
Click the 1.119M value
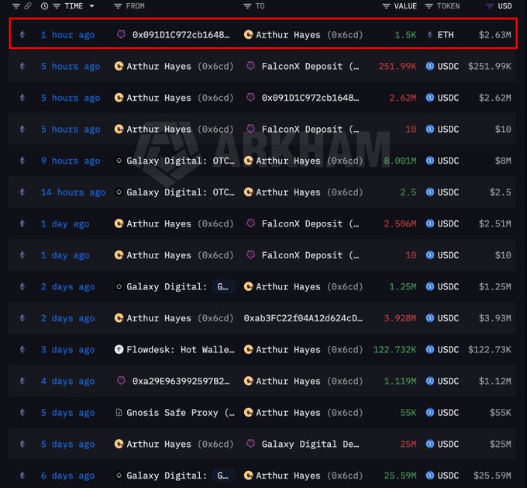[x=400, y=381]
